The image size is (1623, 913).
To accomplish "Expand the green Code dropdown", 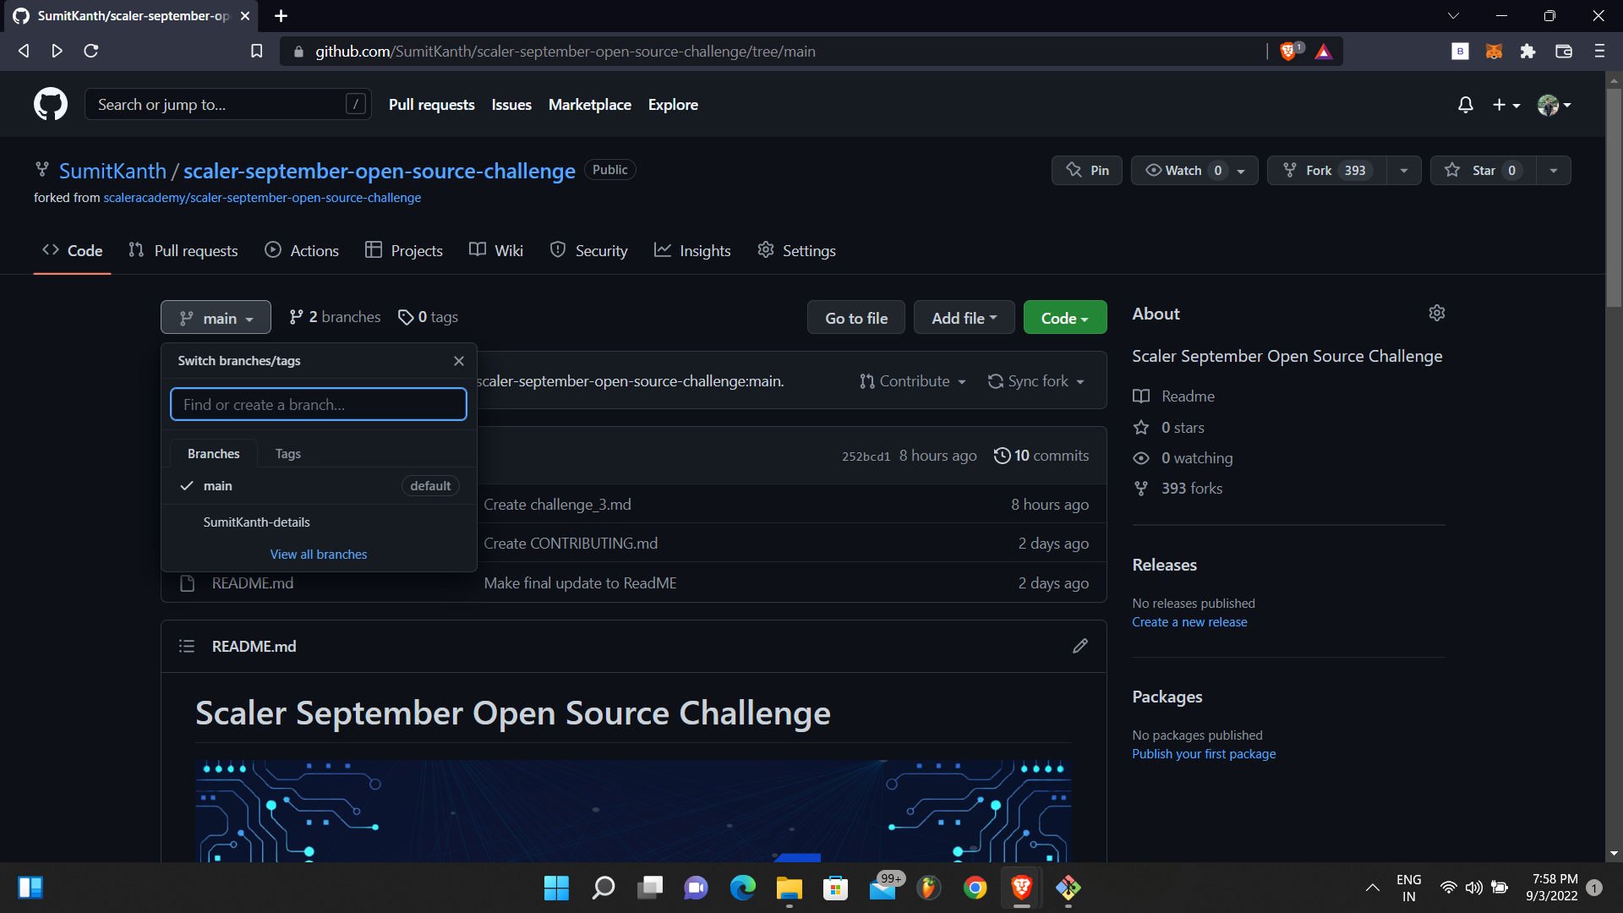I will click(x=1064, y=318).
